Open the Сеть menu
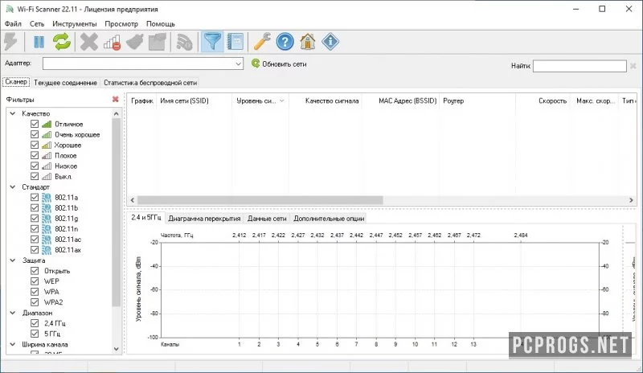The height and width of the screenshot is (373, 643). [x=37, y=24]
